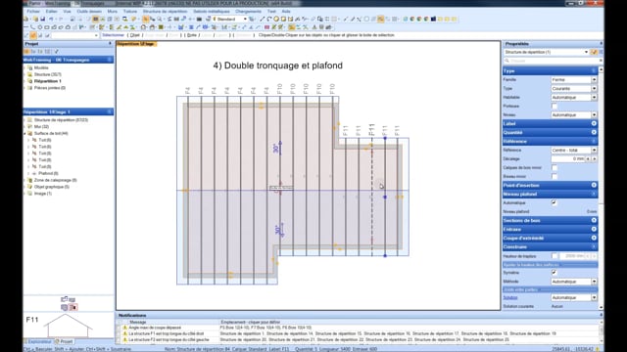Pin the Propriétés panel
Screen dimensions: 627x352
(601, 43)
